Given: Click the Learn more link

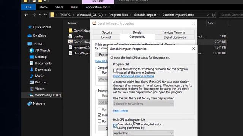Looking at the screenshot, I should 120,111.
